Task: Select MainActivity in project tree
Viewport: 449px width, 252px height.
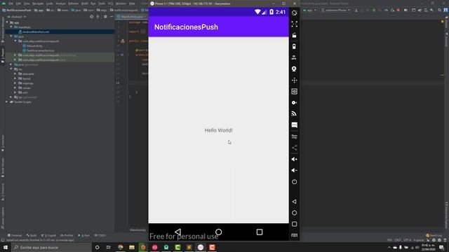Action: pos(34,45)
